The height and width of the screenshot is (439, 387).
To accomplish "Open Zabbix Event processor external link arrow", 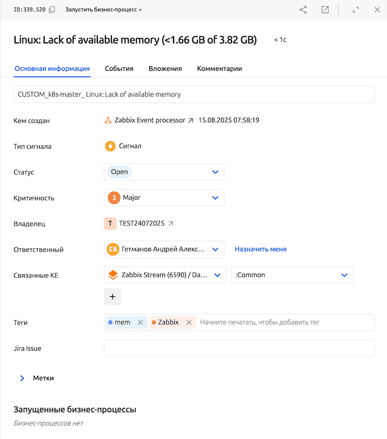I will (x=190, y=121).
